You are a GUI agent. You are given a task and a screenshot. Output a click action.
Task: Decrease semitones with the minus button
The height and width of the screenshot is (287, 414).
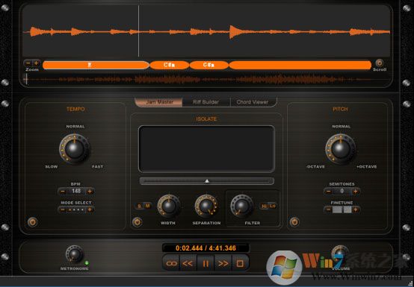[x=328, y=192]
